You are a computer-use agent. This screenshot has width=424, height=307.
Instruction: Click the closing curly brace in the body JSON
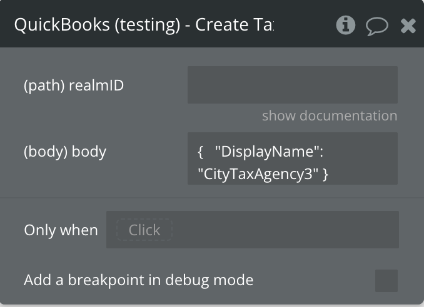point(325,174)
